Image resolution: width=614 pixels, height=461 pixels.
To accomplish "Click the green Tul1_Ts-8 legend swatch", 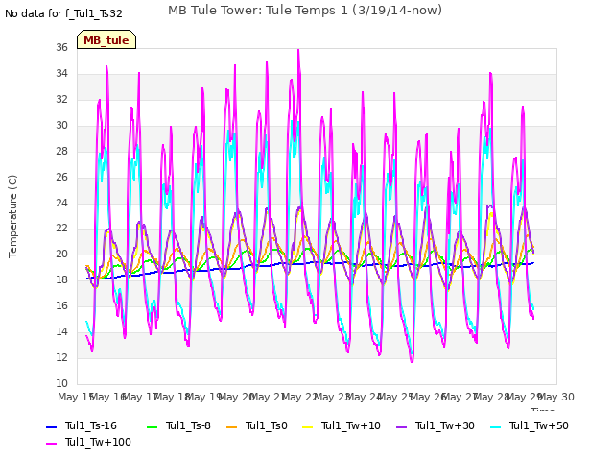I will tap(153, 426).
